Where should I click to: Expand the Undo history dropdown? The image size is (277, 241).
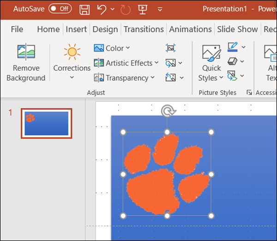coord(113,9)
